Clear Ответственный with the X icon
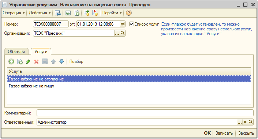 pos(245,122)
